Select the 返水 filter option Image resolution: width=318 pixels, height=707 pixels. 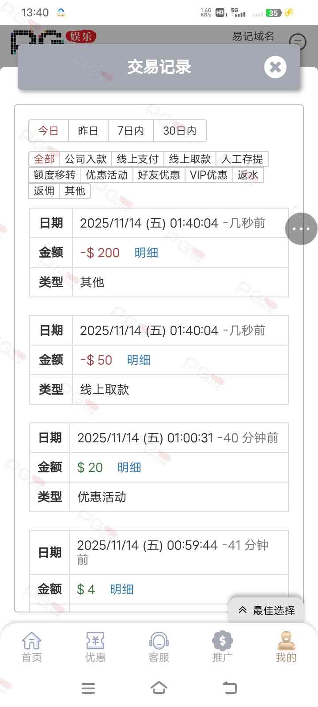point(248,175)
